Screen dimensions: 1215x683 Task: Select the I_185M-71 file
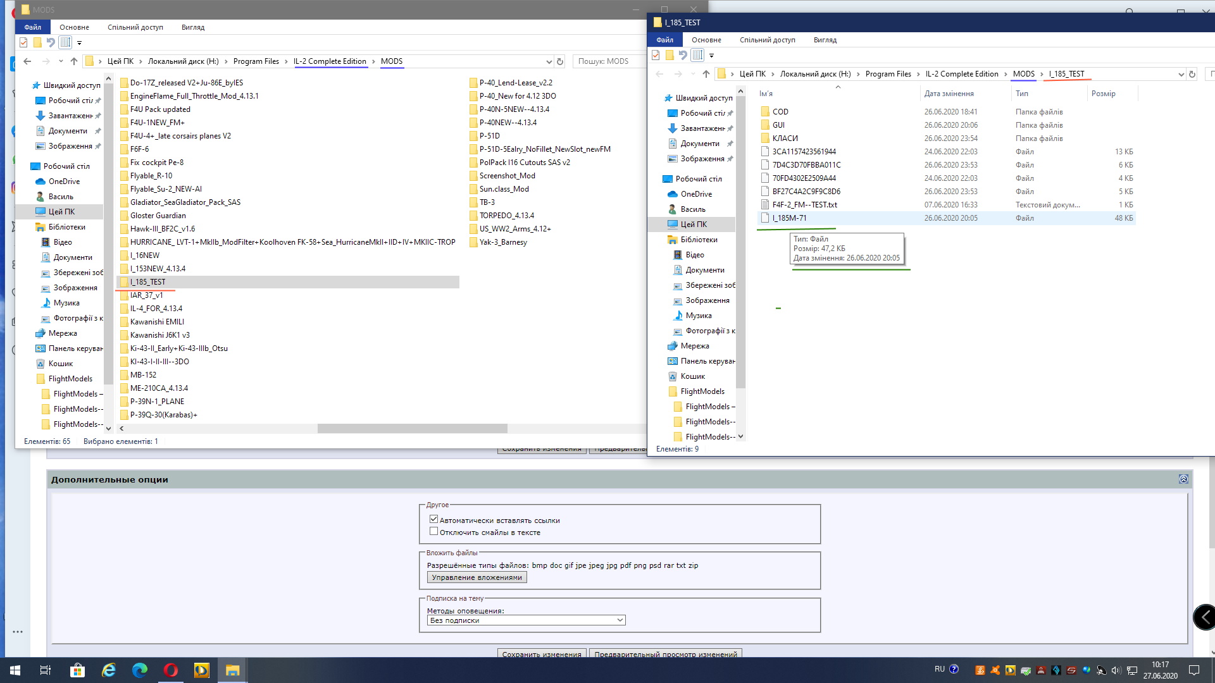pos(789,218)
